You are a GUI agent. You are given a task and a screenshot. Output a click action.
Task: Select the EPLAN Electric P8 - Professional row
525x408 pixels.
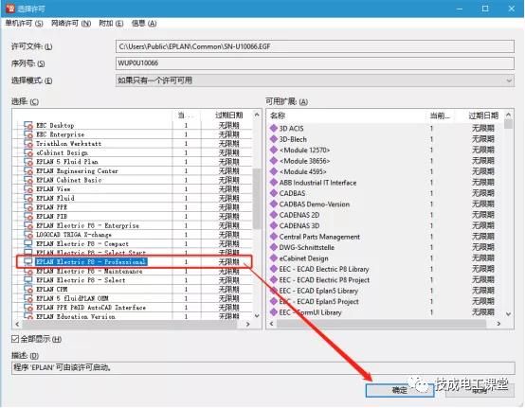point(134,262)
